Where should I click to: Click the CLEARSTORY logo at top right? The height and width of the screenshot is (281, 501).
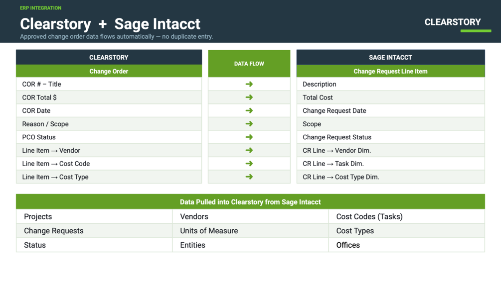[458, 24]
